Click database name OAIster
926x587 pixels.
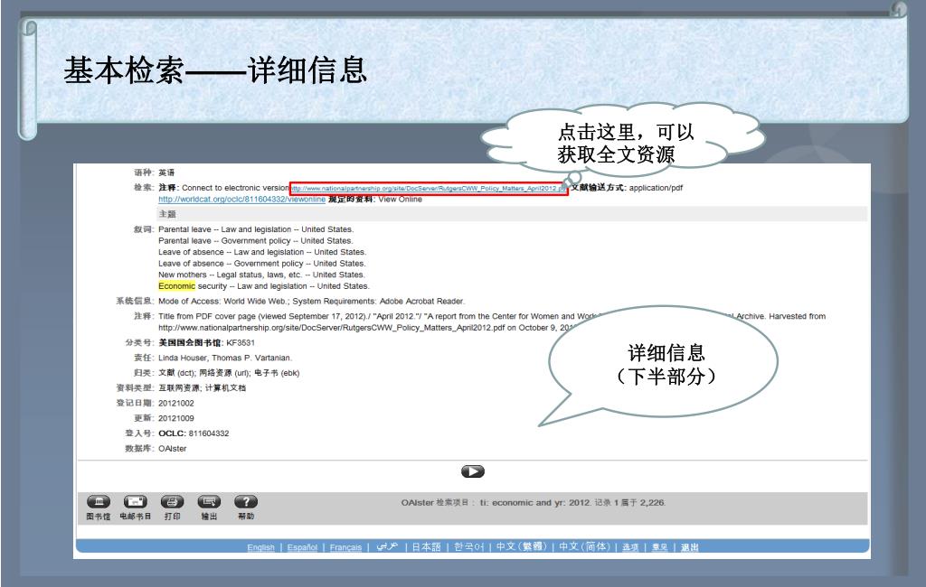click(x=173, y=449)
